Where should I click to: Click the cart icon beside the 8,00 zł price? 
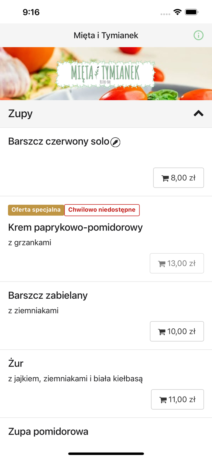pyautogui.click(x=165, y=177)
